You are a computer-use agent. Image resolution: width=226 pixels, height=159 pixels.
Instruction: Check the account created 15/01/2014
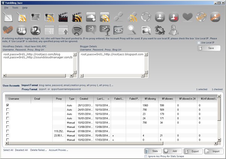(8, 114)
